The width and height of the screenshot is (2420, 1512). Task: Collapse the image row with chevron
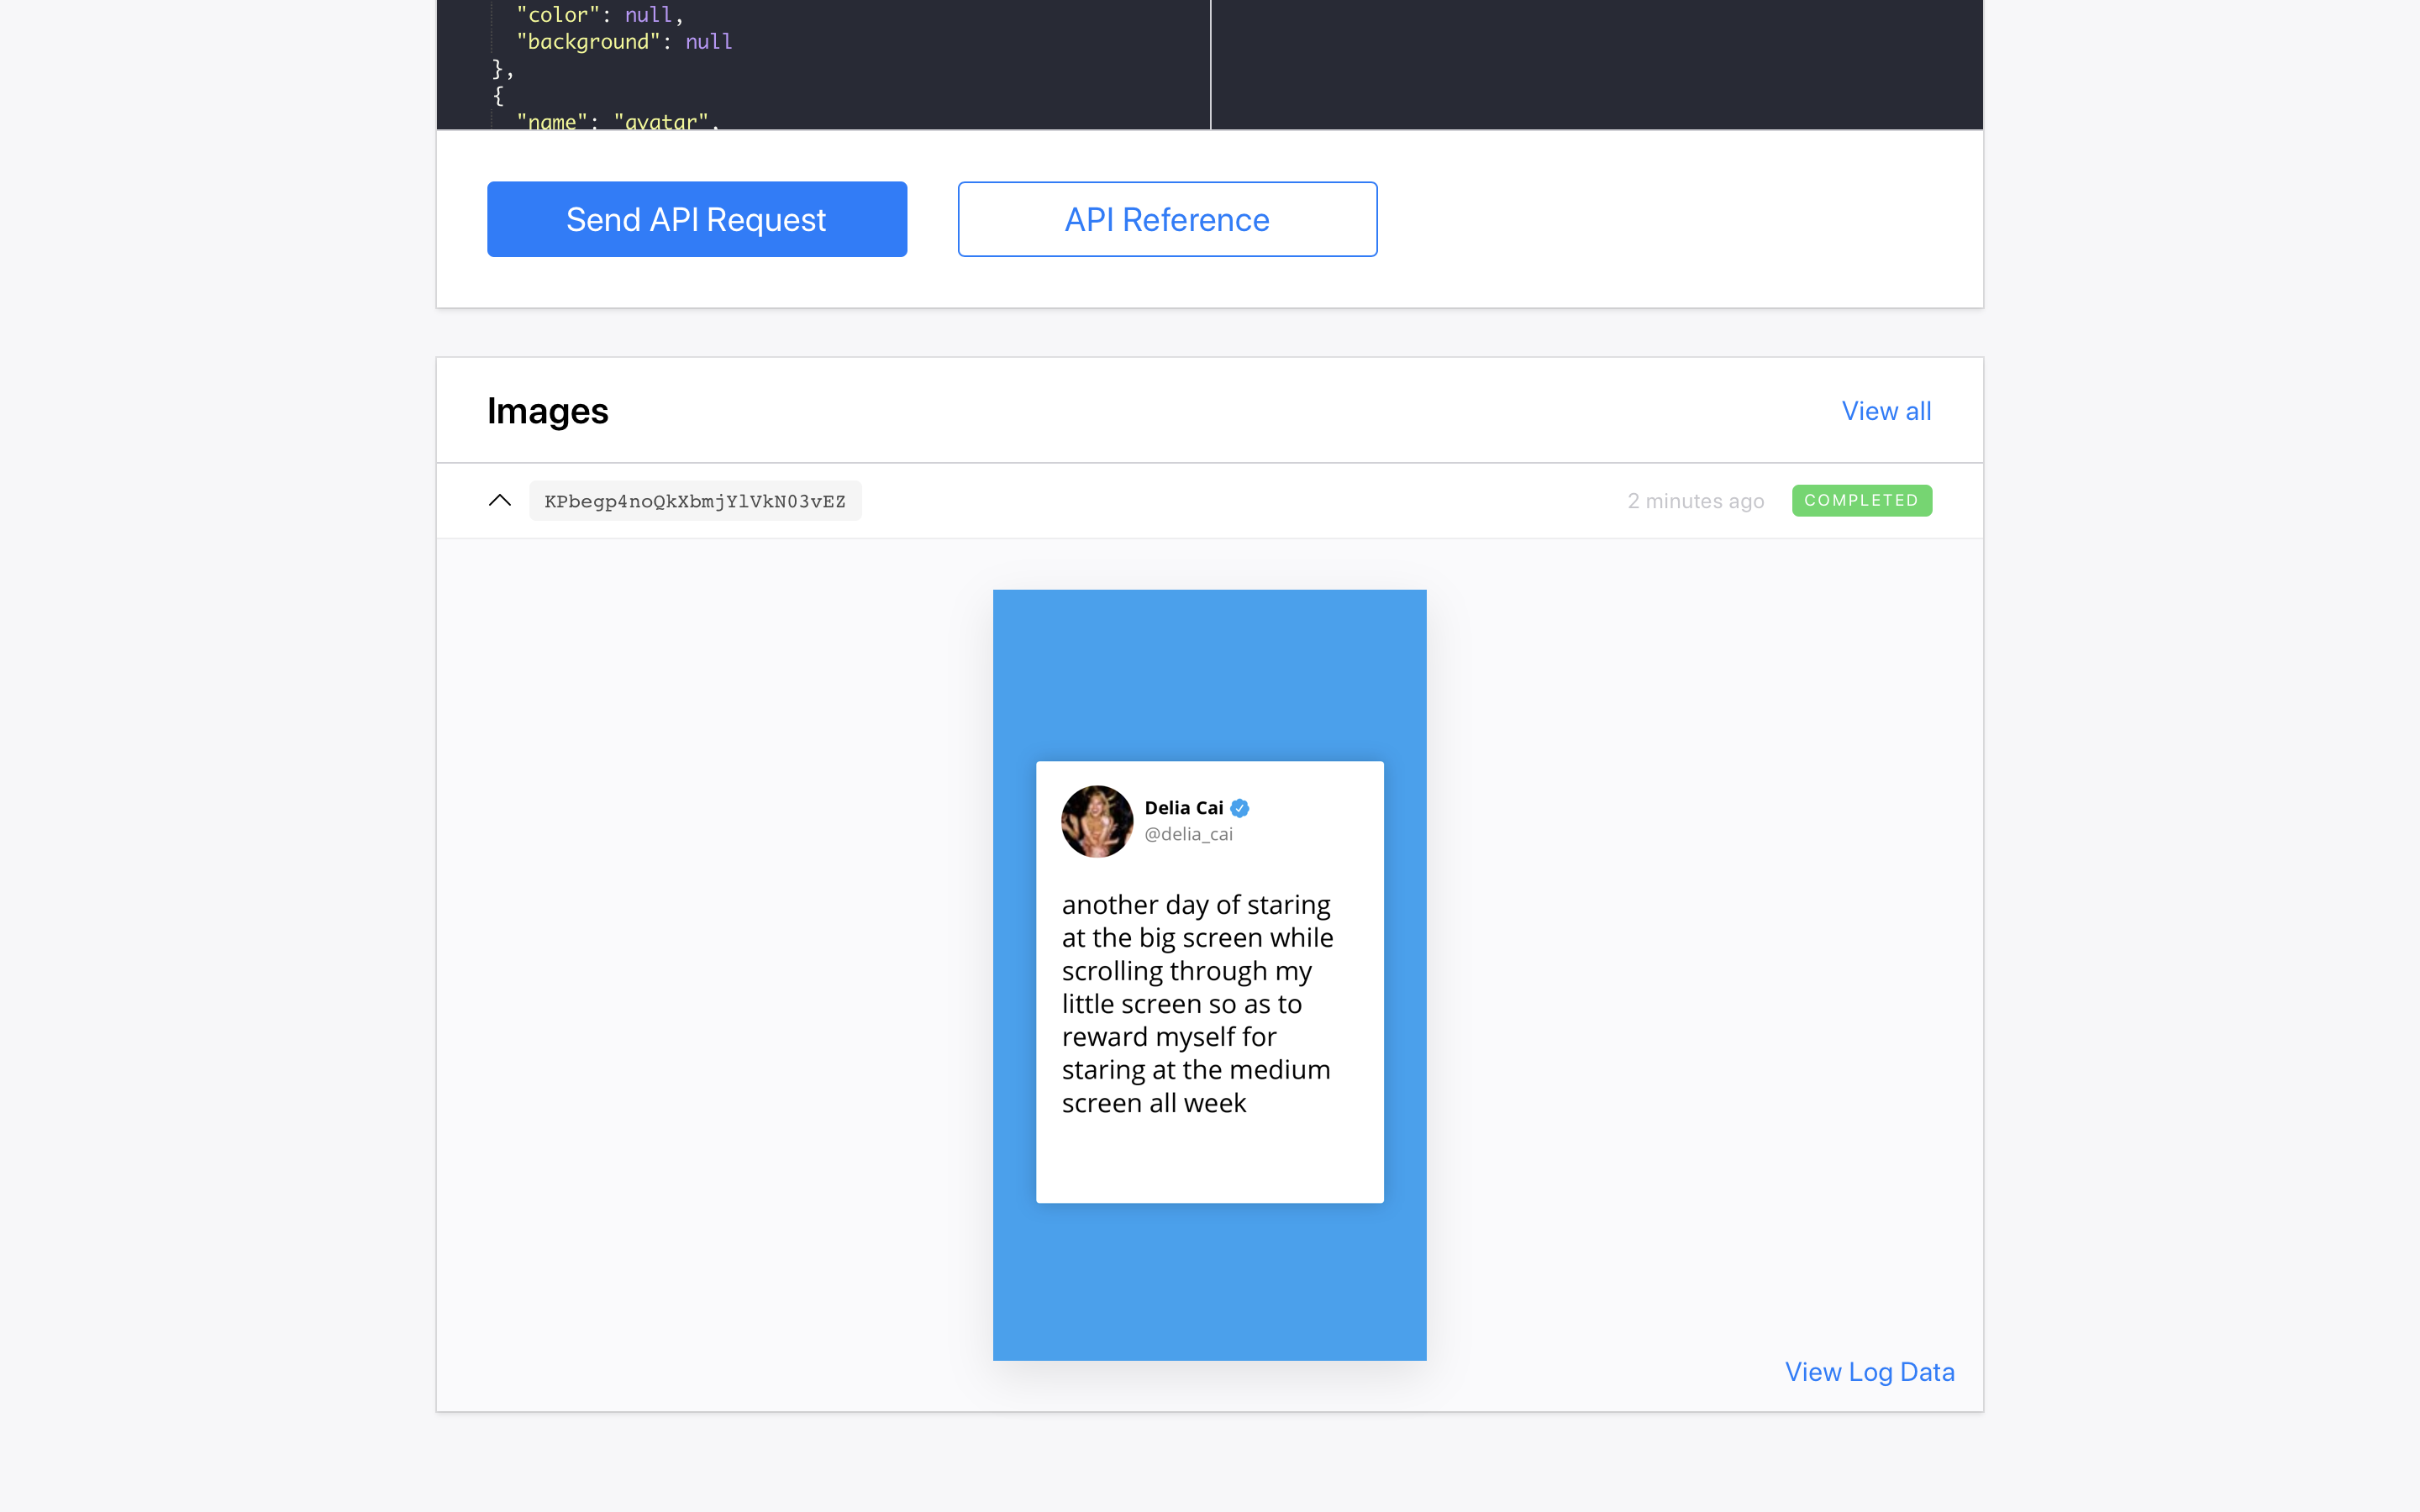click(x=500, y=500)
